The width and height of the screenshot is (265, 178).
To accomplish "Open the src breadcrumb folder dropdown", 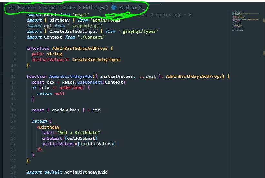I will [12, 8].
